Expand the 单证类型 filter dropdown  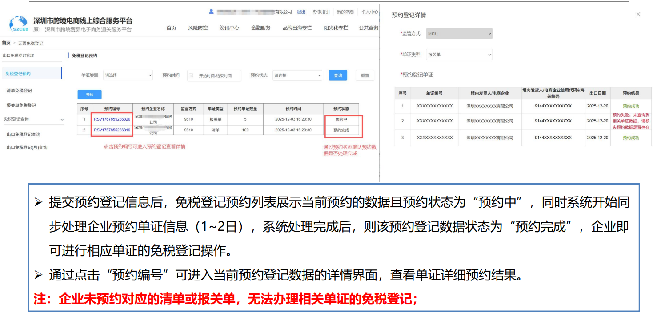click(x=128, y=75)
